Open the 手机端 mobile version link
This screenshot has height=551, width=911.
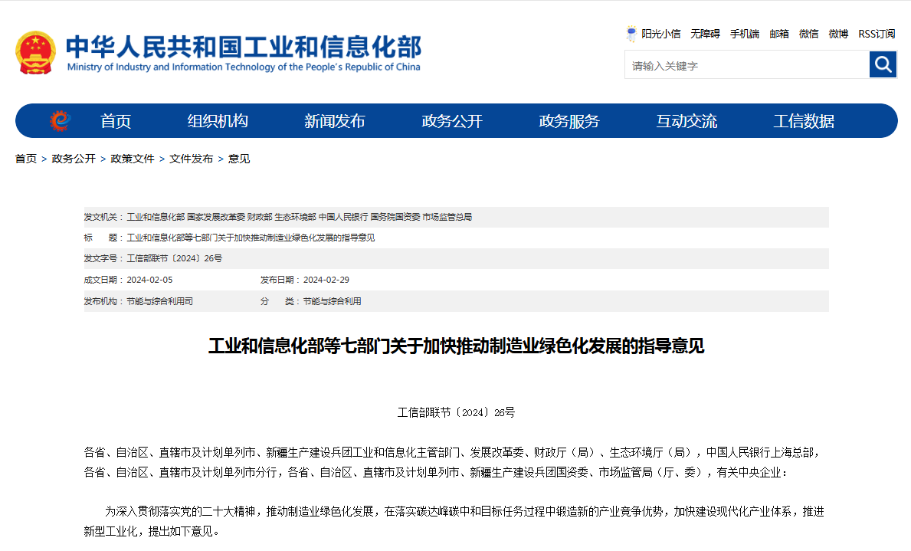click(x=744, y=34)
